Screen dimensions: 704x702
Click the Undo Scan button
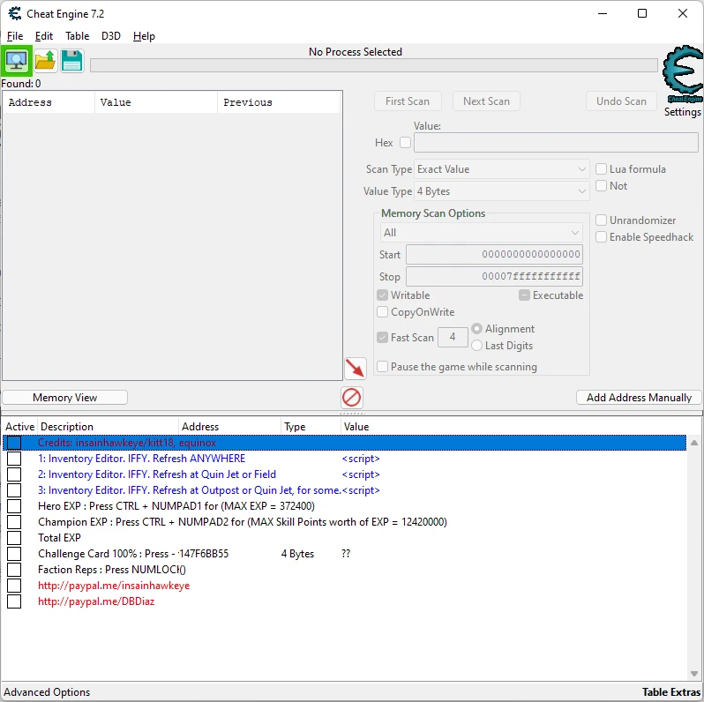click(x=621, y=101)
